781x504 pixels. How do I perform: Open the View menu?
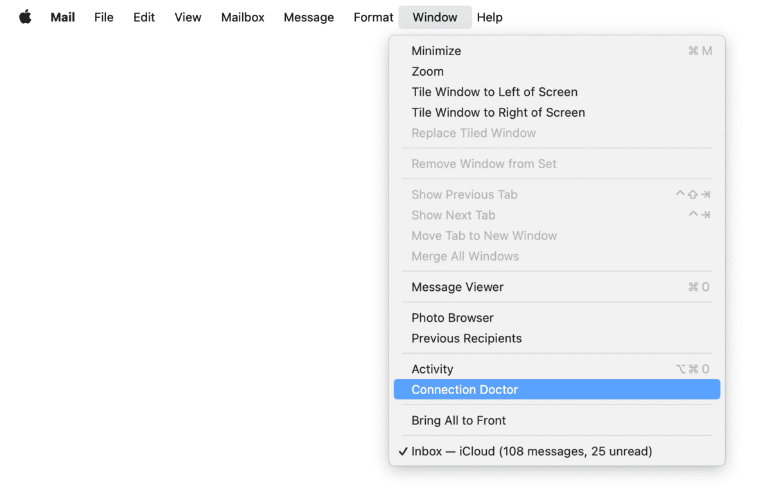coord(188,17)
